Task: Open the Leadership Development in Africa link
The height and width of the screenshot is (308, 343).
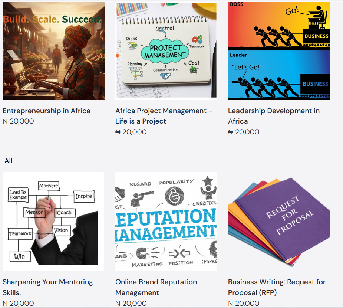Action: point(274,116)
